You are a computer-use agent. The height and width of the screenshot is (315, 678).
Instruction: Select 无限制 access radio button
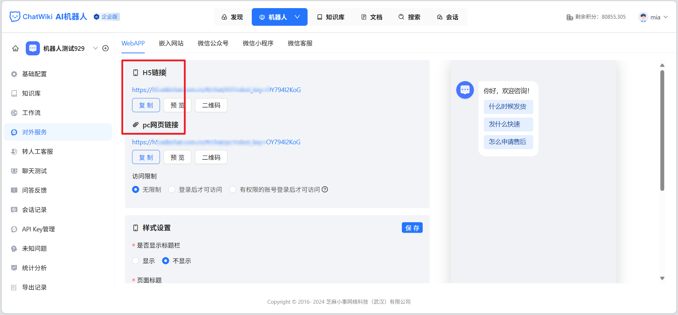(x=136, y=189)
